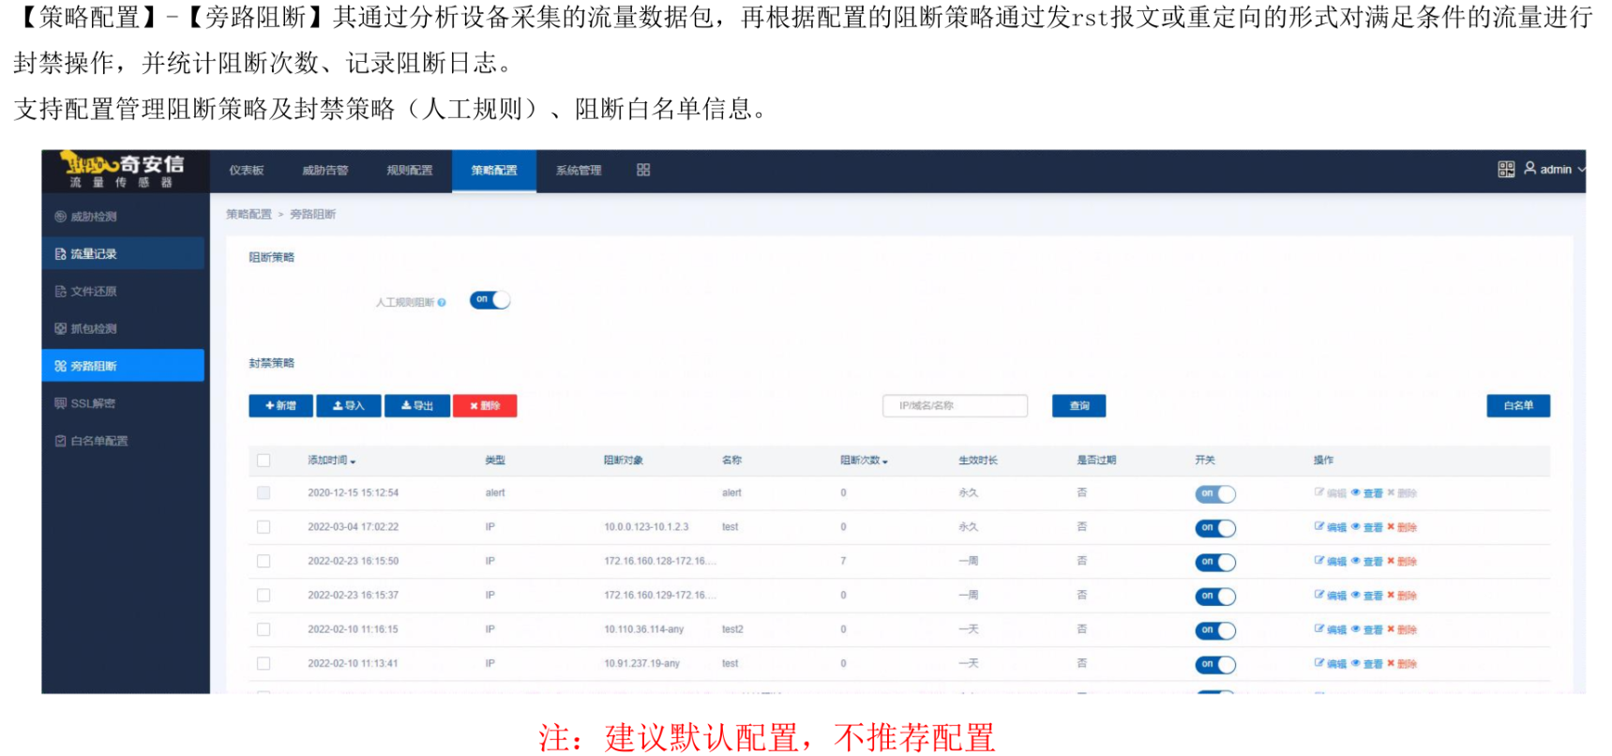Check the row added 2022-02-23 16:15:50
This screenshot has width=1612, height=756.
click(x=264, y=561)
